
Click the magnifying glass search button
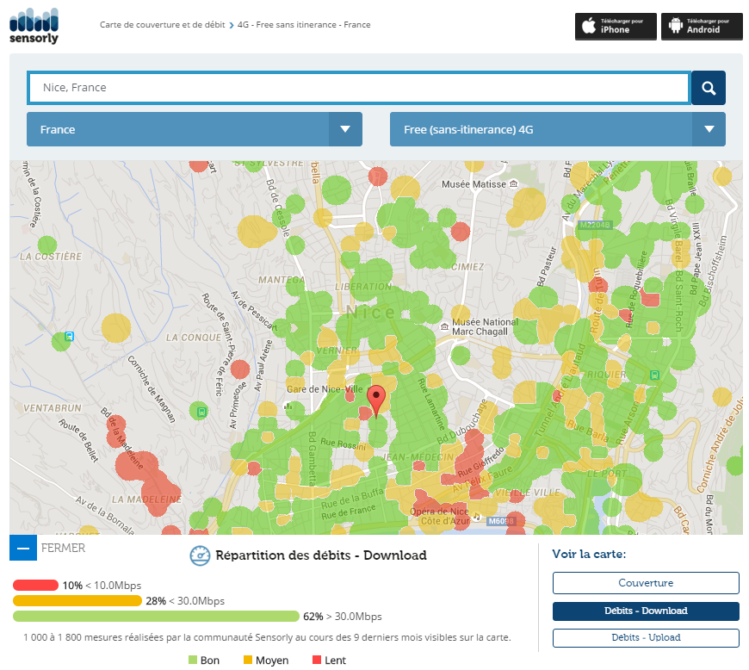click(708, 88)
